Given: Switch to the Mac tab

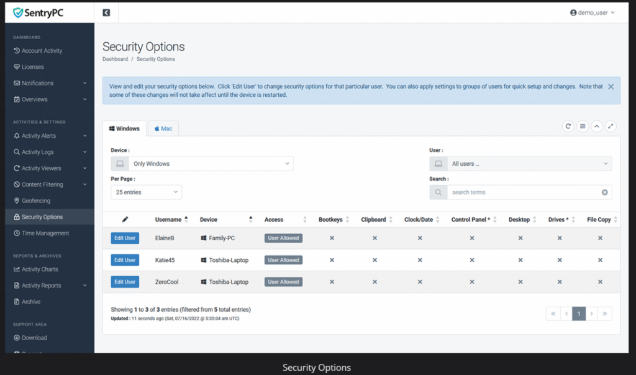Looking at the screenshot, I should click(x=163, y=129).
